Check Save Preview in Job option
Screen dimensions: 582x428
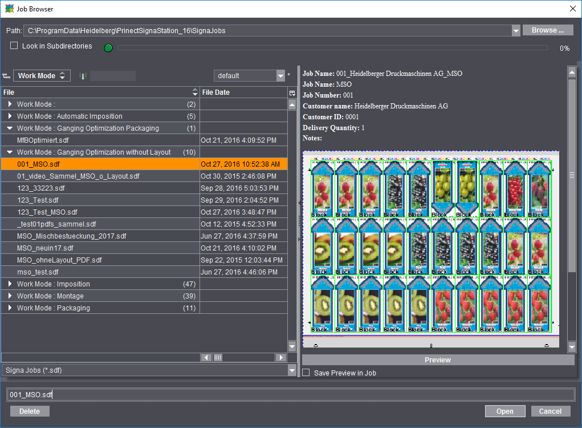coord(306,373)
